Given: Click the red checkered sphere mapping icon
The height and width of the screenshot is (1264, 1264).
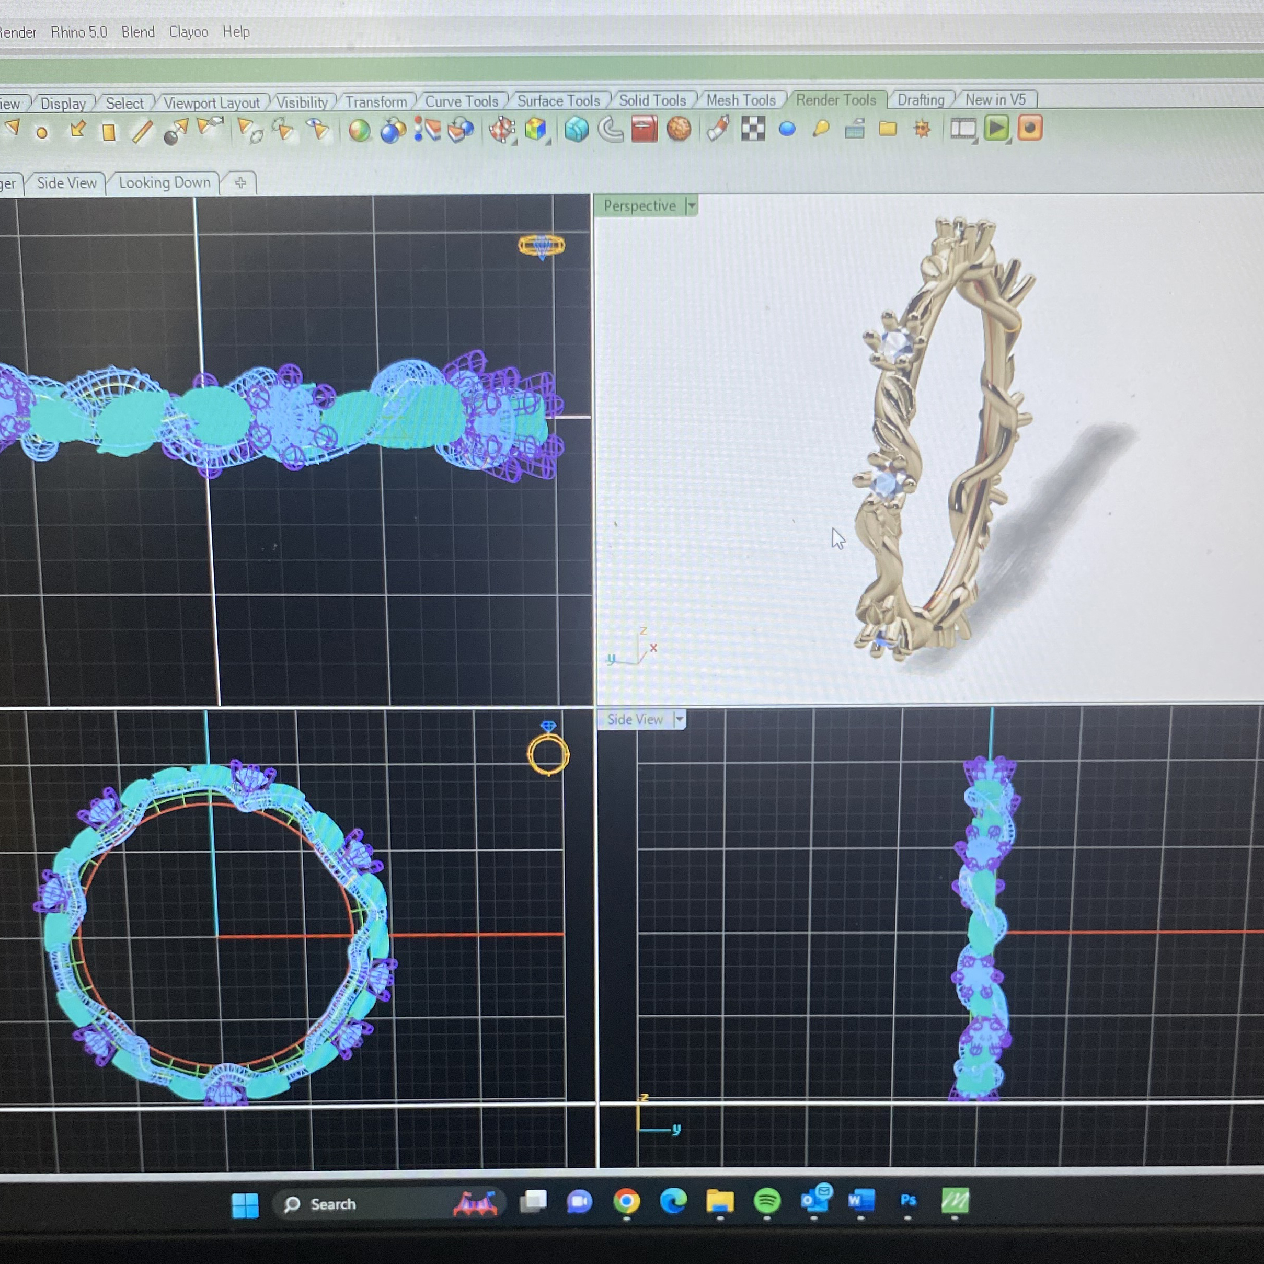Looking at the screenshot, I should click(502, 130).
